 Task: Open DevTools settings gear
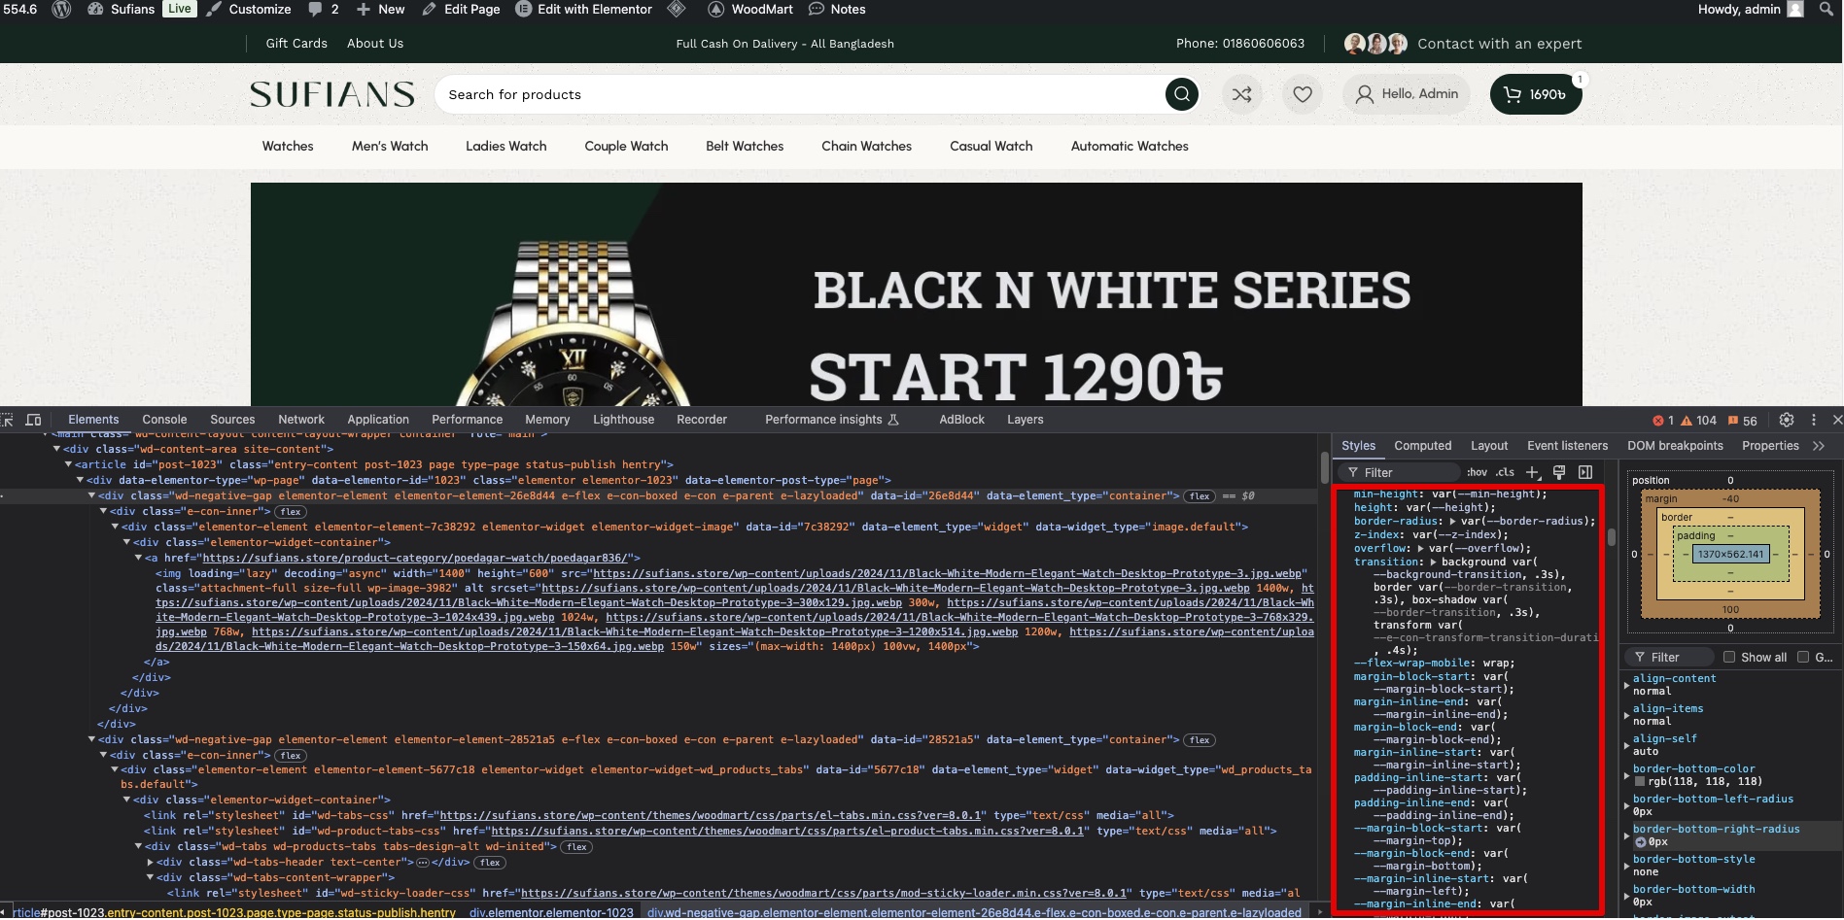click(1786, 420)
